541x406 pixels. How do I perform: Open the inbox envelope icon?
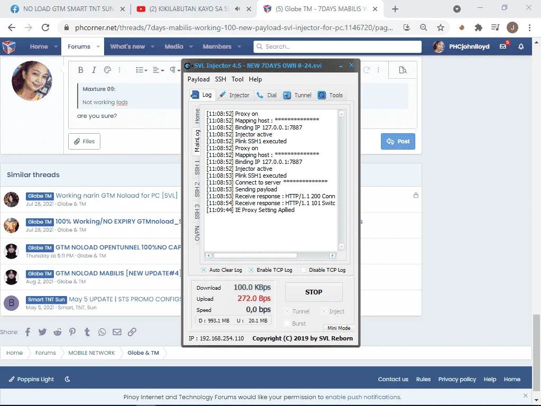503,47
